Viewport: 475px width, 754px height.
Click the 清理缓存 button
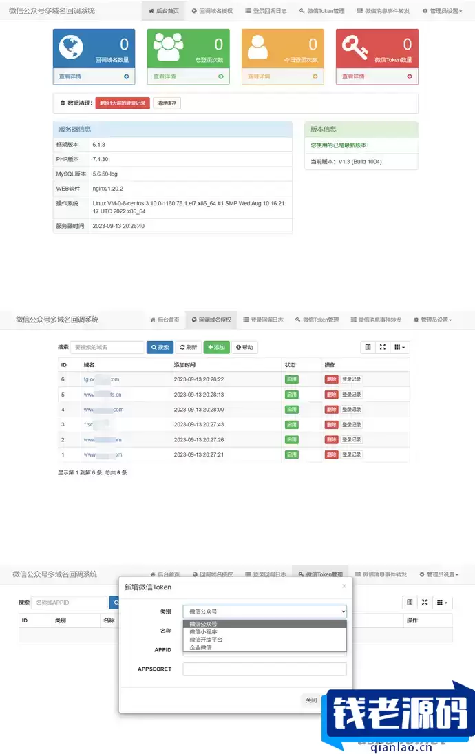tap(167, 103)
